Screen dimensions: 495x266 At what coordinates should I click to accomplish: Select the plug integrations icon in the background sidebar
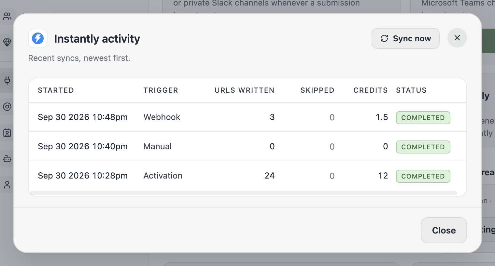7,80
